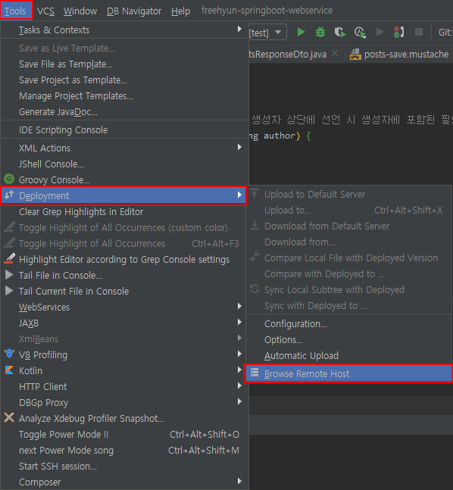
Task: Toggle Automatic Upload option
Action: (x=349, y=356)
